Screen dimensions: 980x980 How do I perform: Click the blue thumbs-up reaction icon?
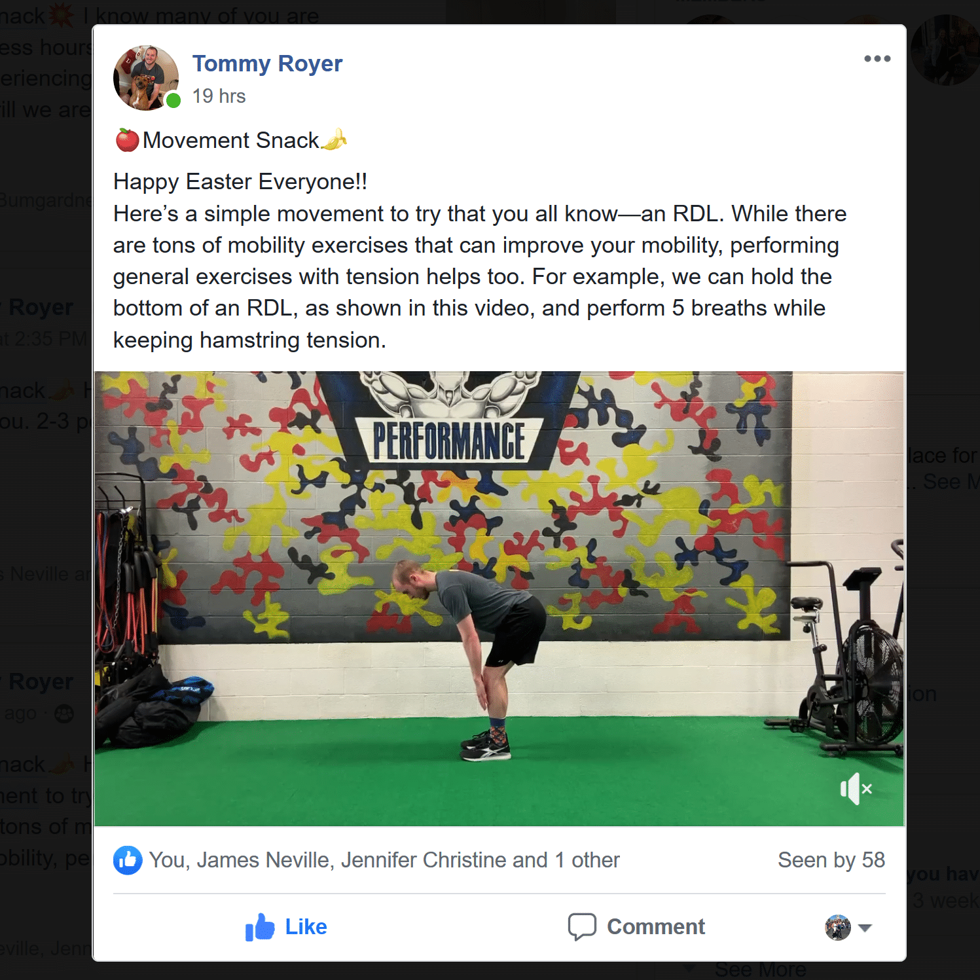128,860
